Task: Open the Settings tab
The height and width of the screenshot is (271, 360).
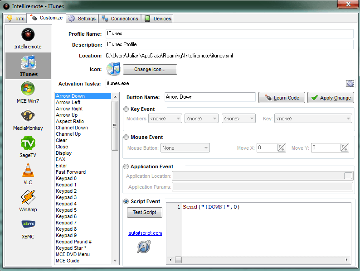Action: (x=82, y=19)
